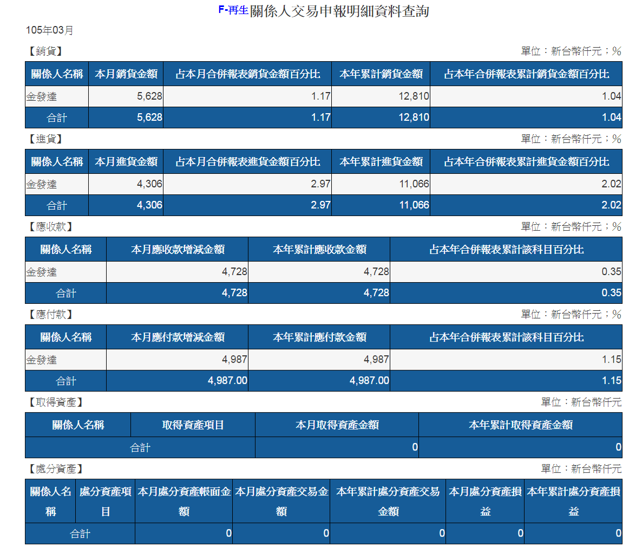
Task: Click the 本月應收款增減金額 column header
Action: pyautogui.click(x=178, y=249)
